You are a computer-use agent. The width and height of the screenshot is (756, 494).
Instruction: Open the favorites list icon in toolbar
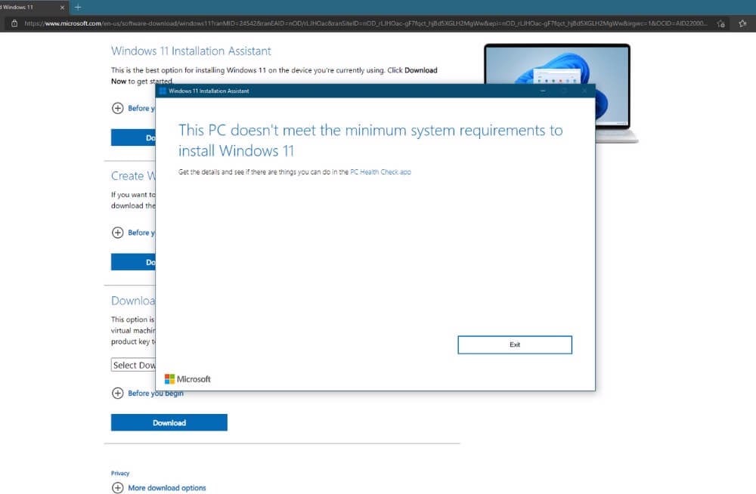point(742,23)
